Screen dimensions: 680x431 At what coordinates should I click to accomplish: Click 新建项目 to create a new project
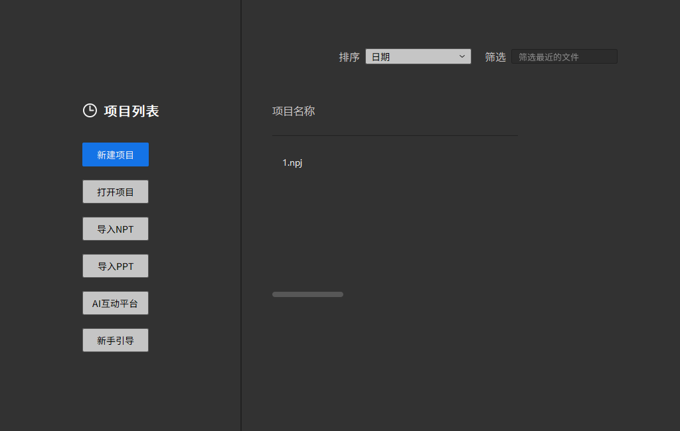click(x=115, y=154)
